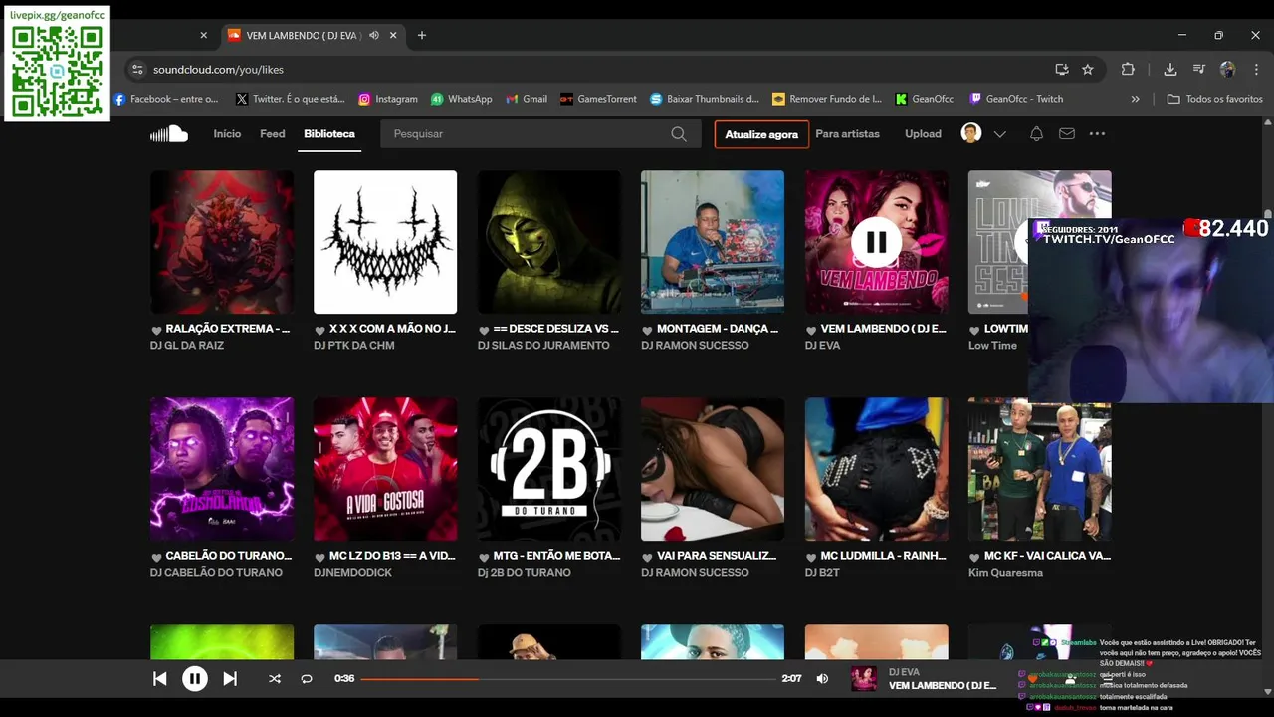Toggle shuffle in the player bar
Screen dimensions: 1274x717
275,679
